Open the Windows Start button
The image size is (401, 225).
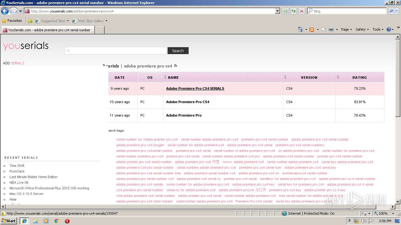[9, 221]
